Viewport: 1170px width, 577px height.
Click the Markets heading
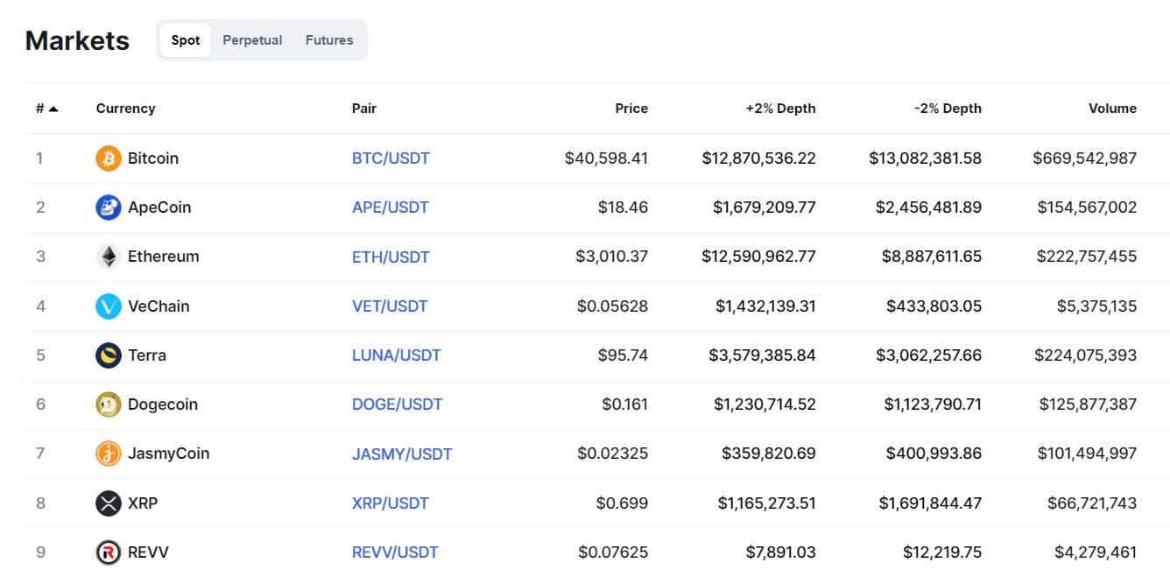tap(77, 40)
